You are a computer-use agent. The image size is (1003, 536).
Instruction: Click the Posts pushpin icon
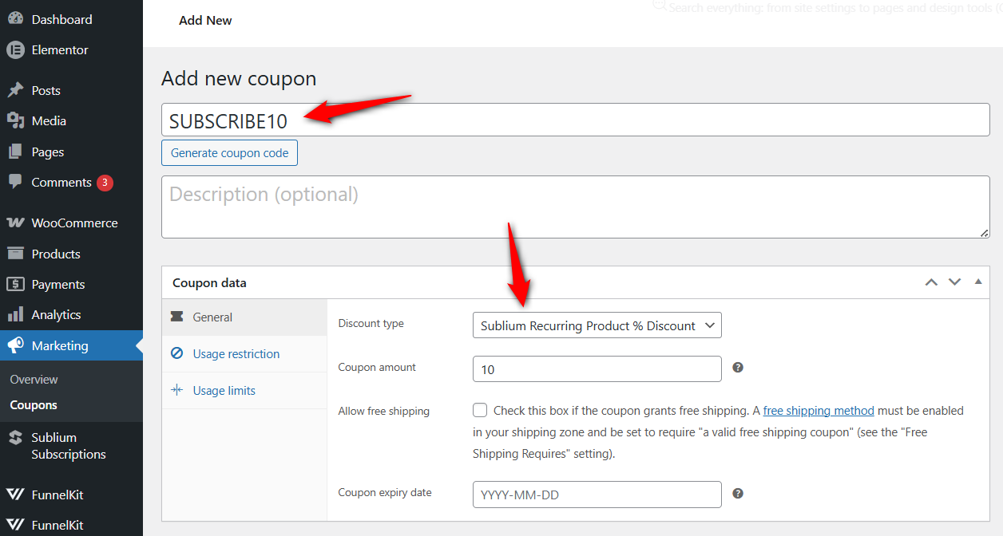(15, 90)
